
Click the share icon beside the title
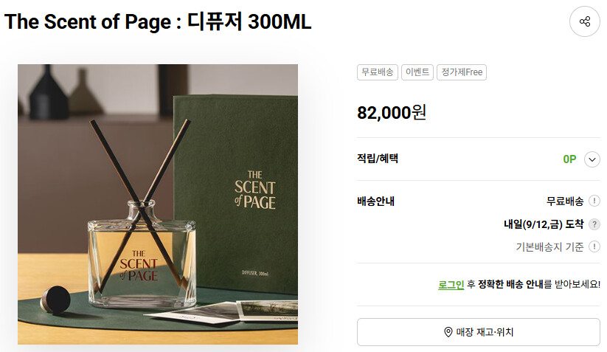pyautogui.click(x=585, y=21)
